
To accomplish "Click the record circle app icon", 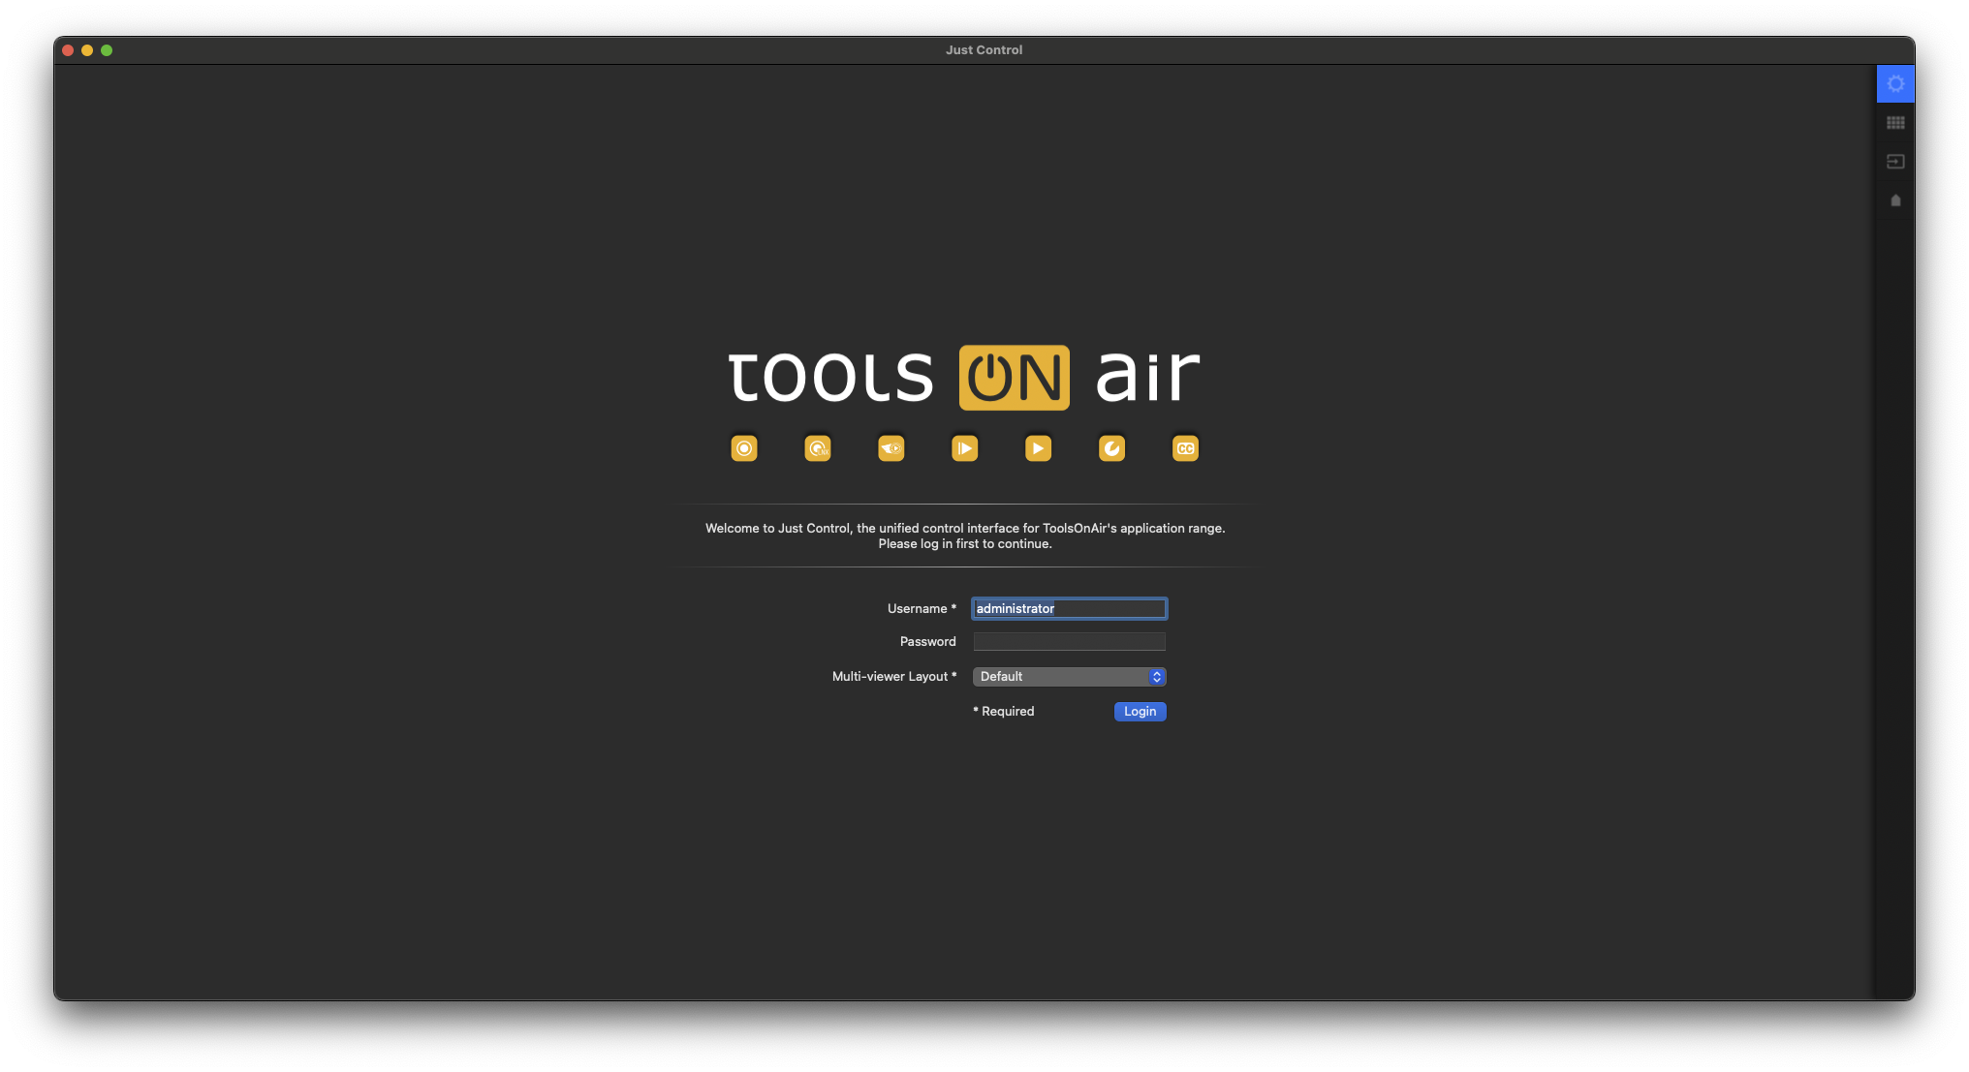I will (x=744, y=448).
